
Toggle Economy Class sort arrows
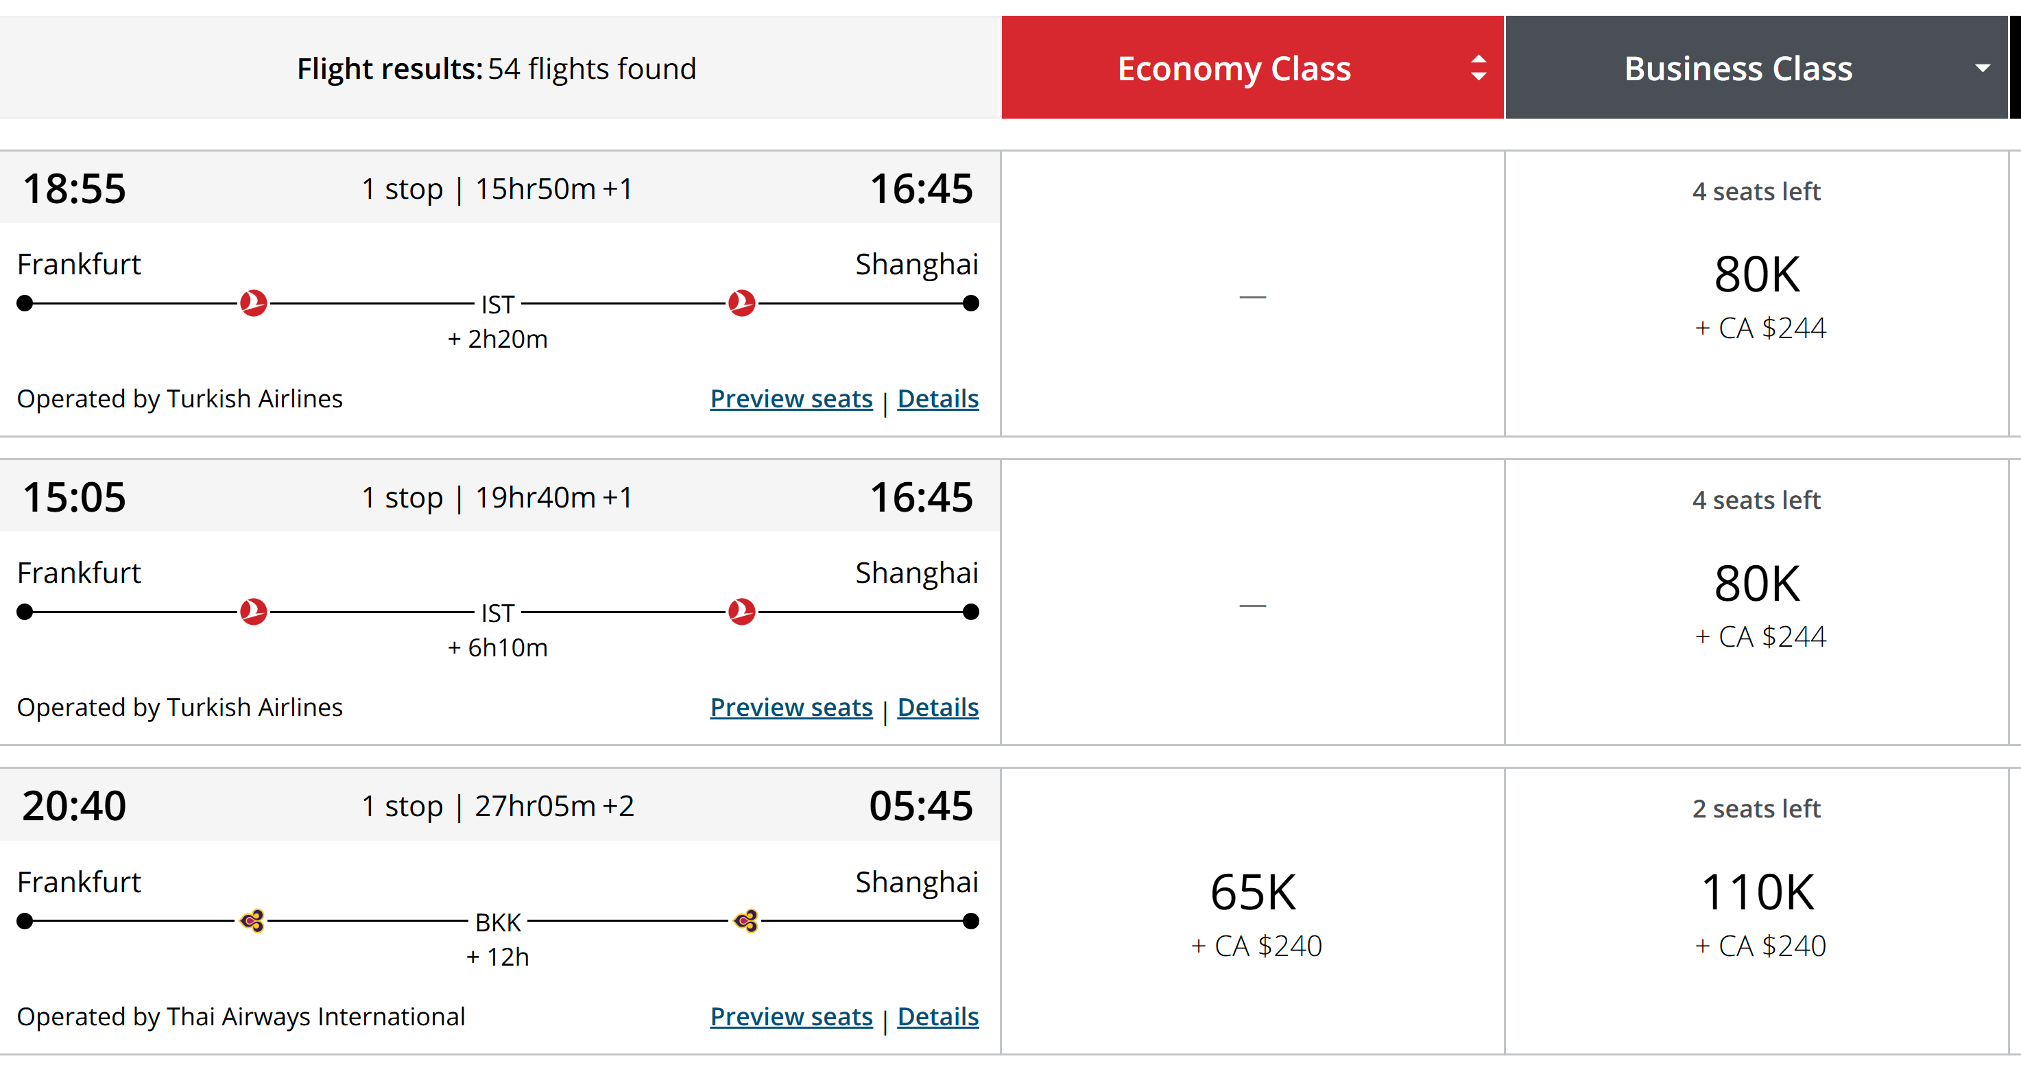click(1478, 67)
